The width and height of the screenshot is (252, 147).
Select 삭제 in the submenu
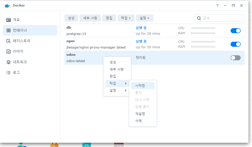[x=143, y=121]
